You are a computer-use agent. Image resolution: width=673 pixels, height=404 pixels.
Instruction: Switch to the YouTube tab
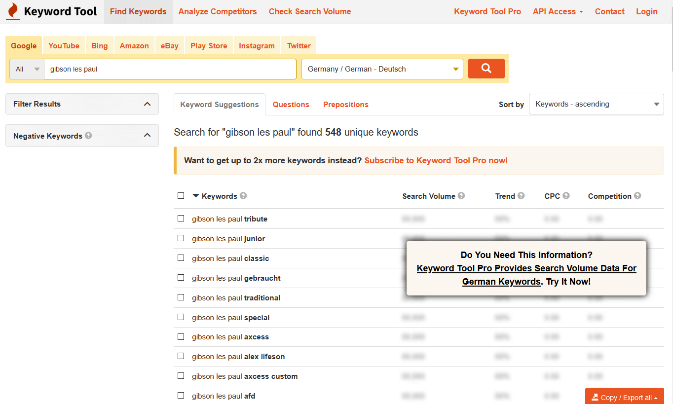(x=64, y=45)
